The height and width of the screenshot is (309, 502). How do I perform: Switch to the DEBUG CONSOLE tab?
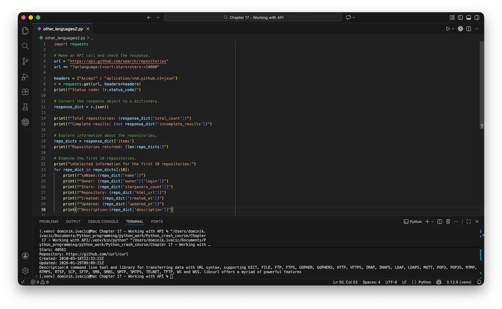103,222
